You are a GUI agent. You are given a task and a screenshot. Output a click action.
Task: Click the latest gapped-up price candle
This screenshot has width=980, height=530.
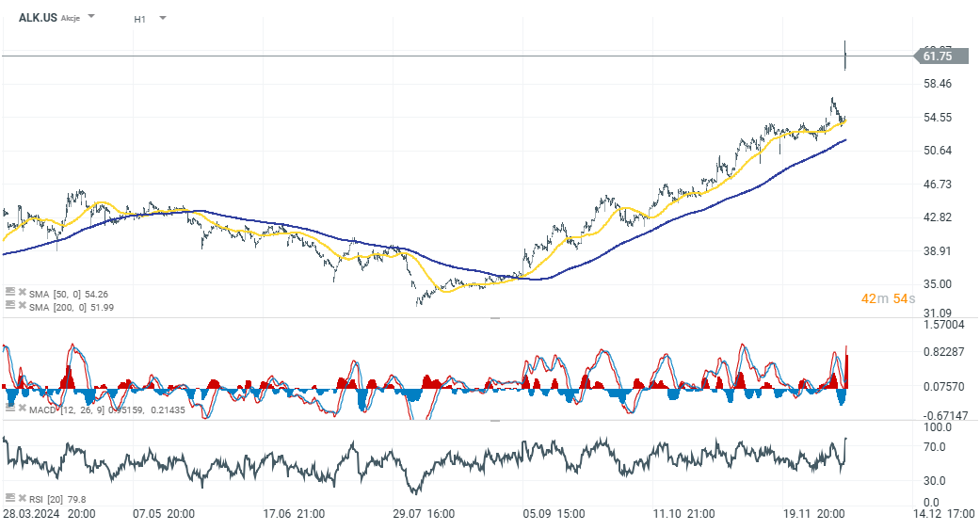pos(845,55)
